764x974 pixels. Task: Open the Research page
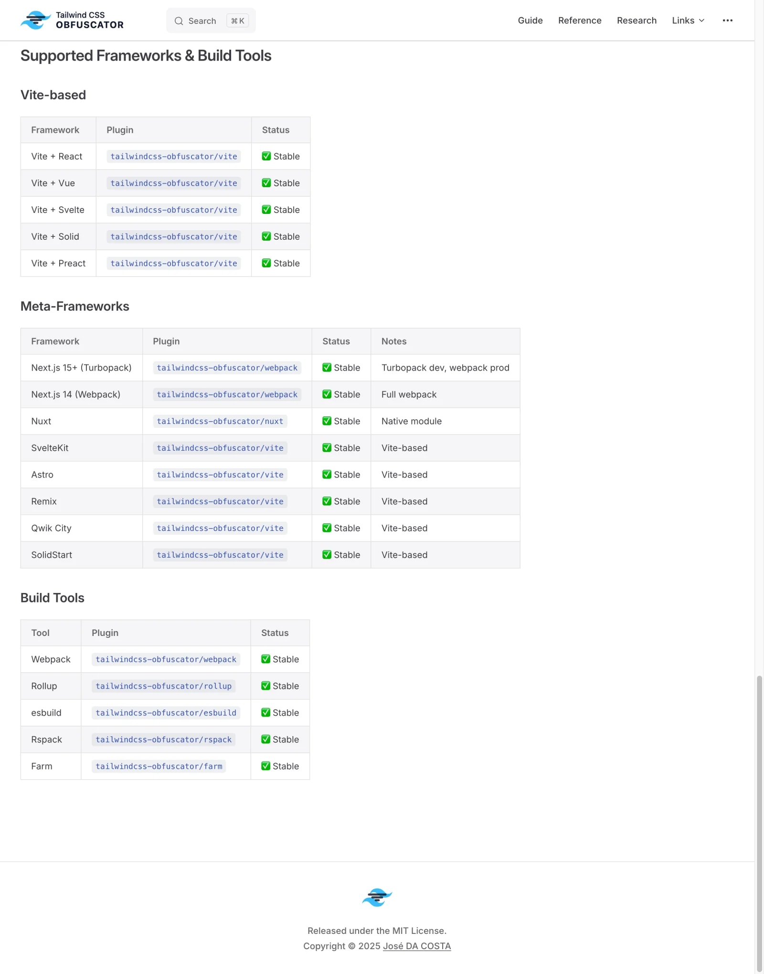(x=637, y=20)
